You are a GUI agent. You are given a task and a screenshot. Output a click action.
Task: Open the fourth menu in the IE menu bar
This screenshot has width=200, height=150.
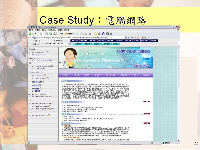click(52, 30)
